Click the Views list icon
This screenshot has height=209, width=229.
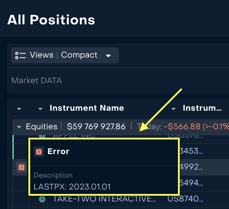[20, 55]
